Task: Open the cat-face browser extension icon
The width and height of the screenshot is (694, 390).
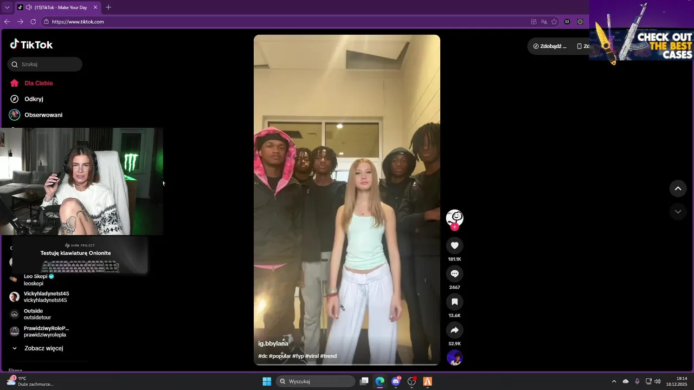Action: pos(567,22)
